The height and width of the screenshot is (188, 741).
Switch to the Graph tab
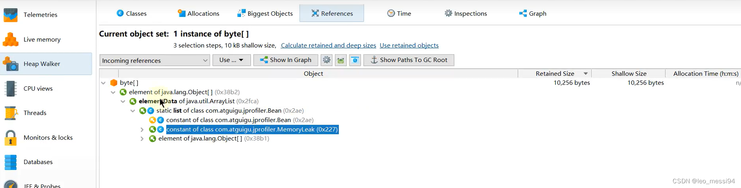(x=533, y=13)
